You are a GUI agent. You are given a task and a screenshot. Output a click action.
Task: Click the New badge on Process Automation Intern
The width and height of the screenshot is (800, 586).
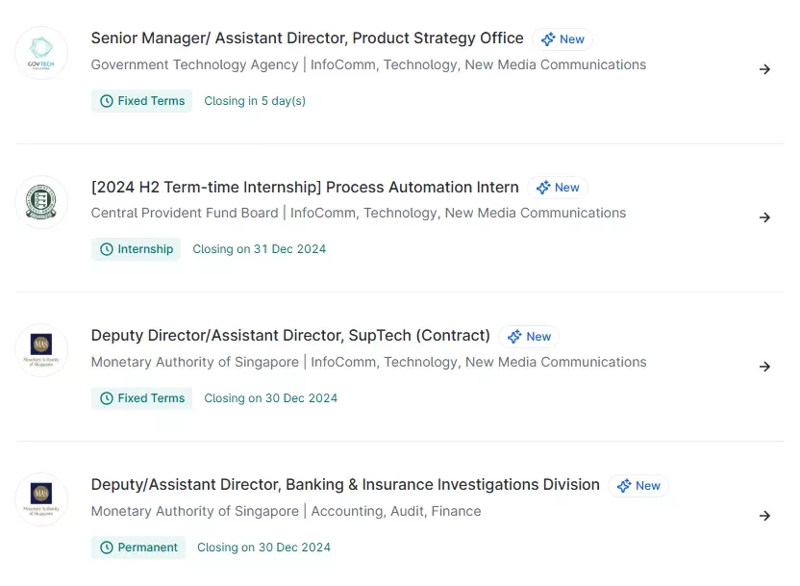(558, 188)
